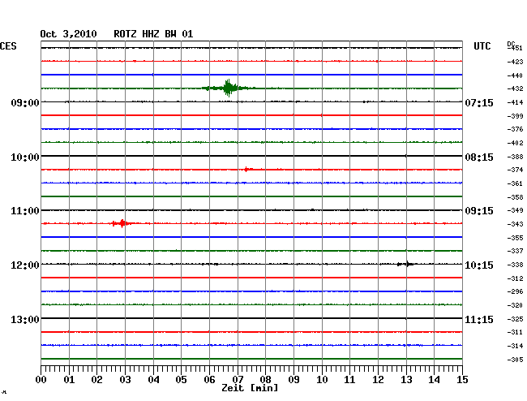Click the 13 minute axis tick label
Image resolution: width=527 pixels, height=401 pixels.
[x=406, y=380]
